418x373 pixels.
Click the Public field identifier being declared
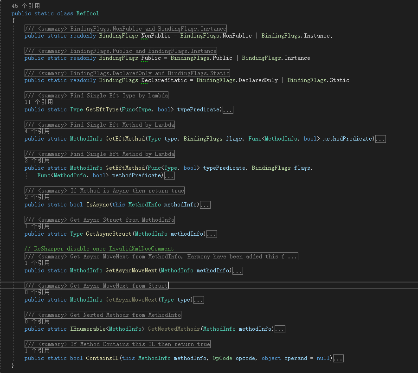(151, 58)
